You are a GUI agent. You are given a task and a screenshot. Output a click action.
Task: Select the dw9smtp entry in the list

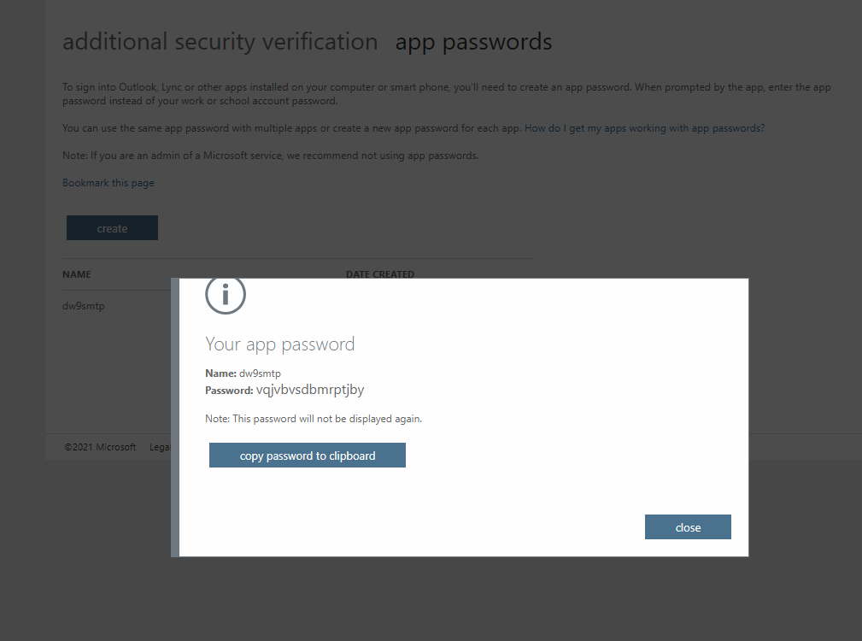pyautogui.click(x=84, y=306)
